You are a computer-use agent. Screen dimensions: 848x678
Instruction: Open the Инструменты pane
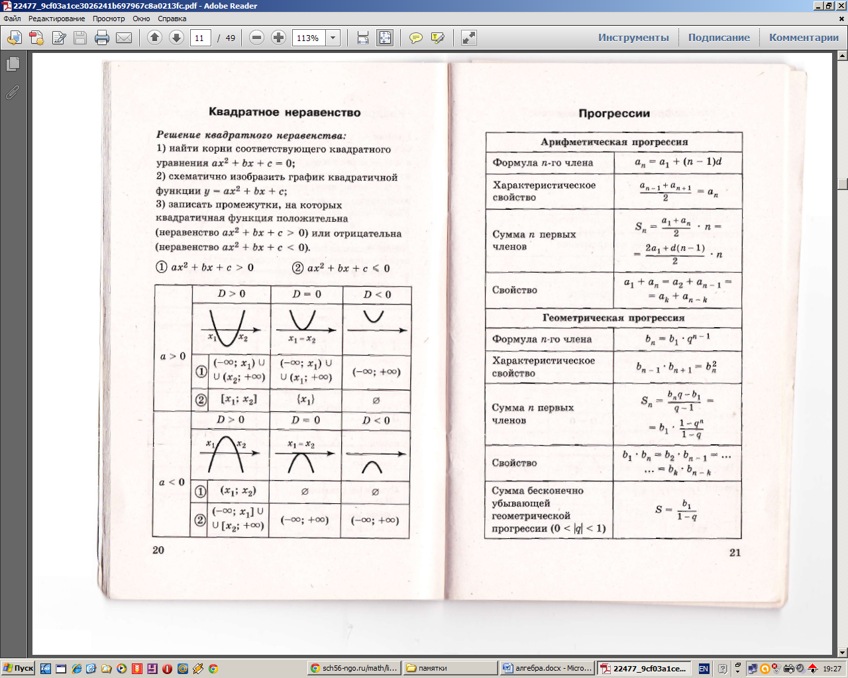click(633, 38)
